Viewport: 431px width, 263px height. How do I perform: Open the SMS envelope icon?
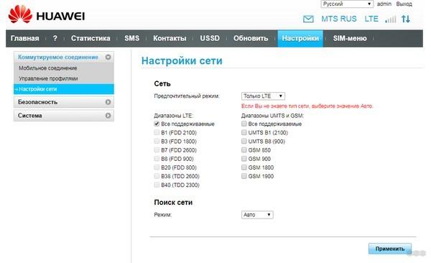pyautogui.click(x=308, y=19)
